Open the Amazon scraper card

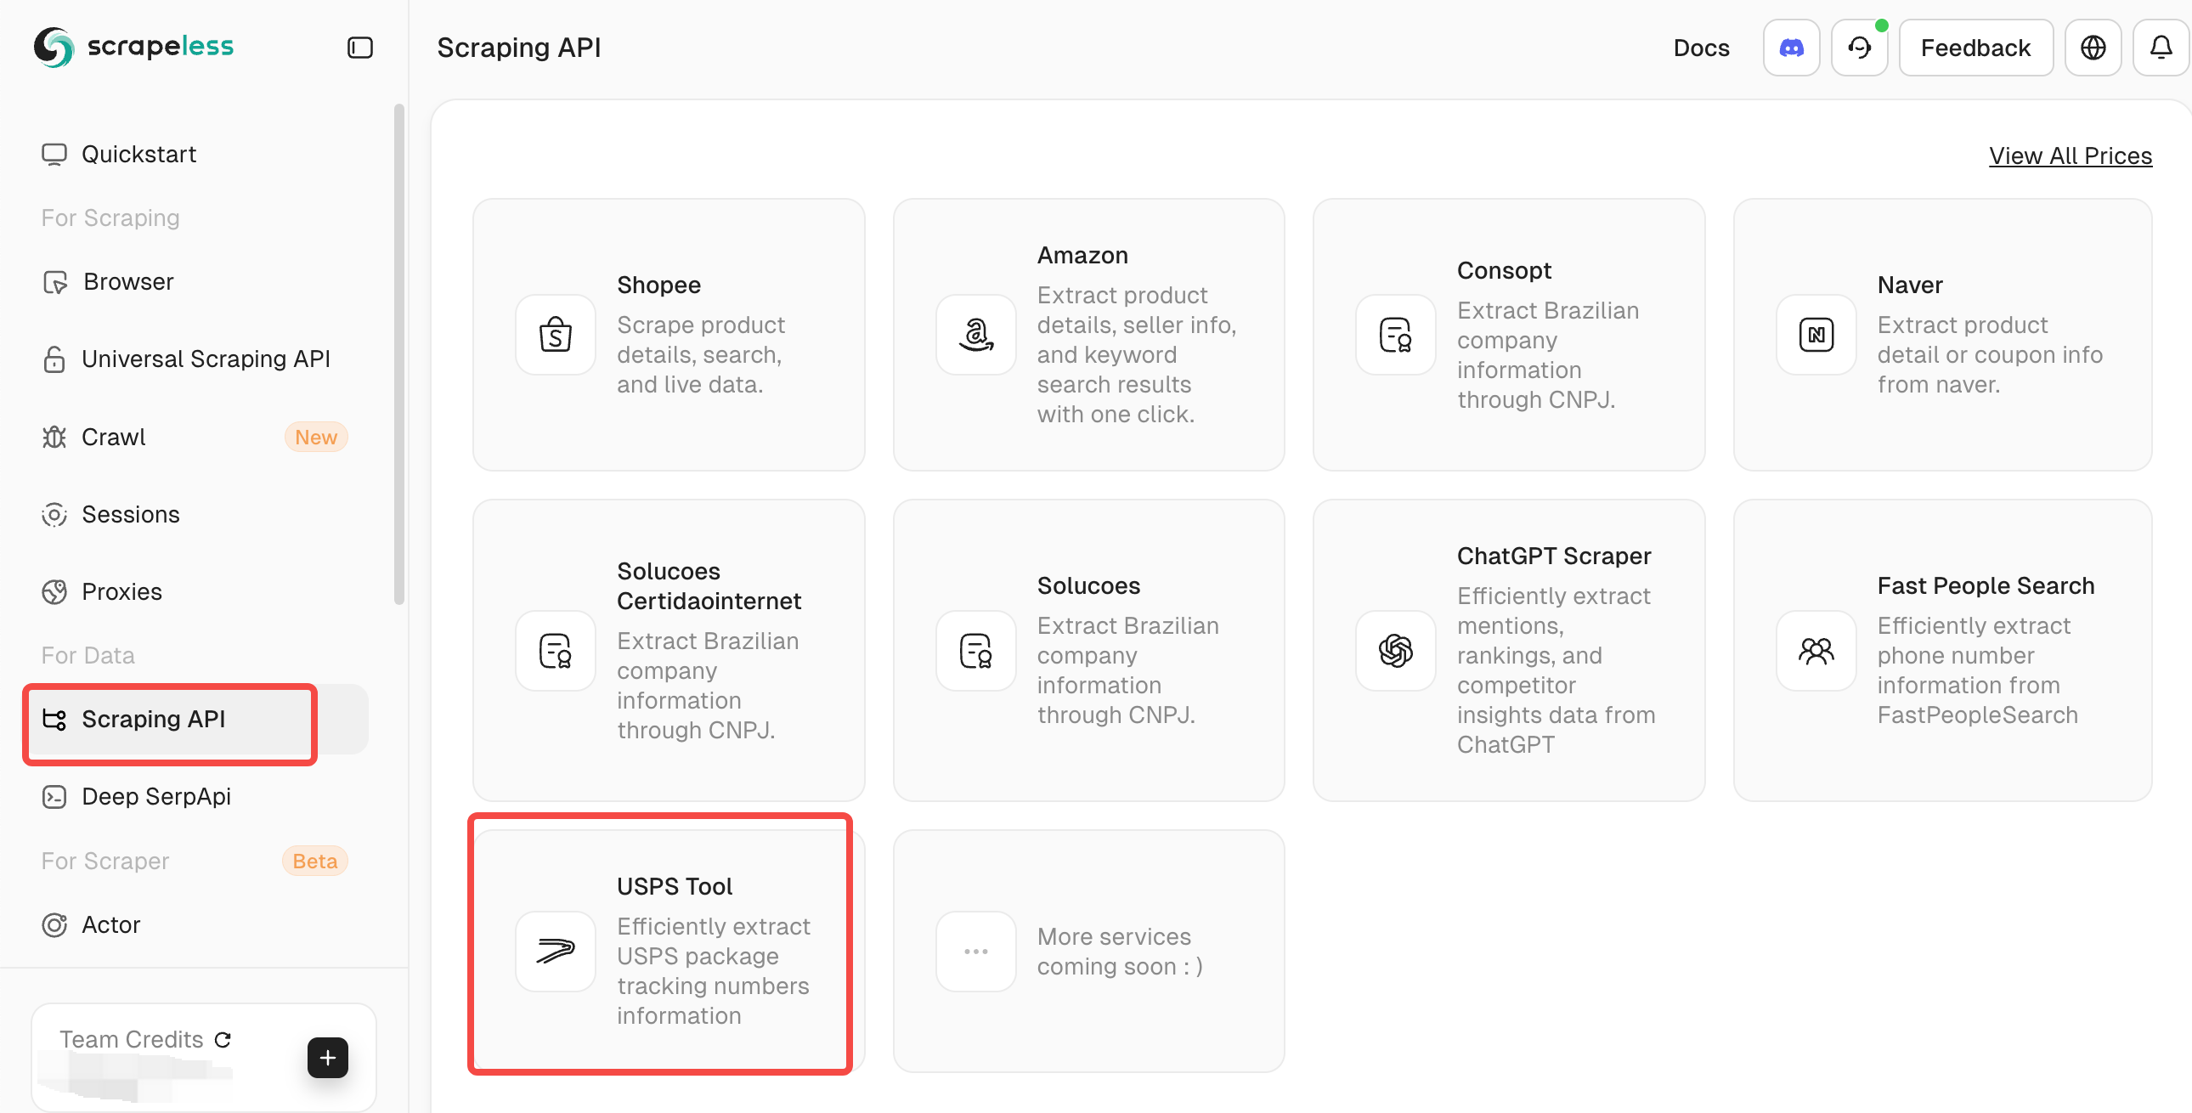(x=1088, y=335)
